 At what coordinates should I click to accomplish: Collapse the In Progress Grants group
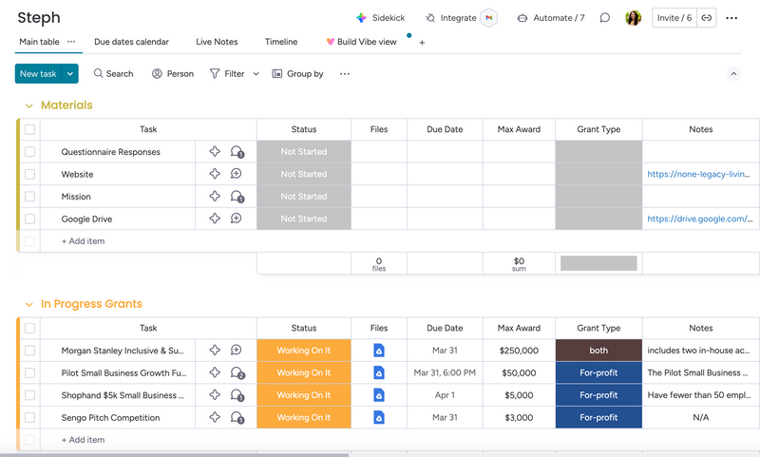point(28,304)
